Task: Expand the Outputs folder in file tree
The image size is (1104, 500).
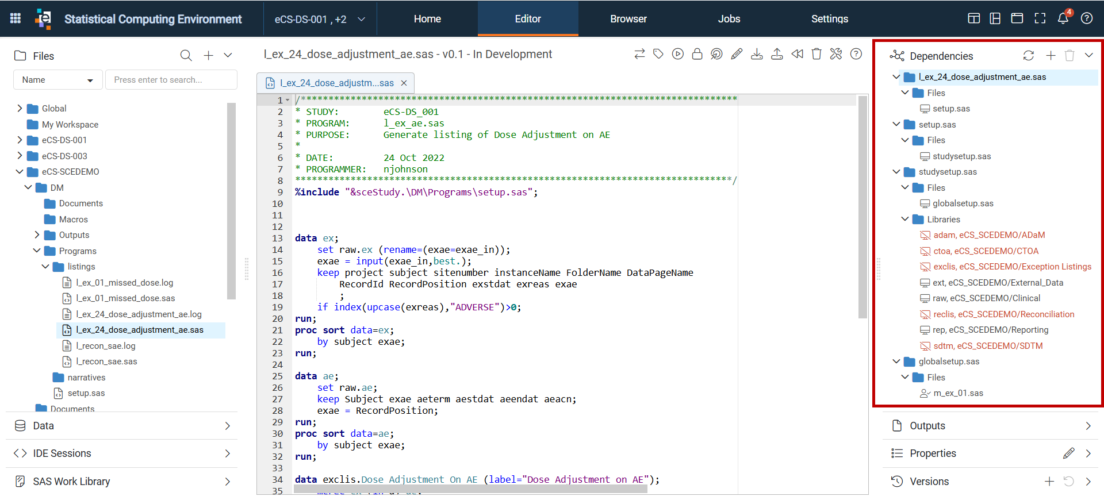Action: tap(37, 234)
